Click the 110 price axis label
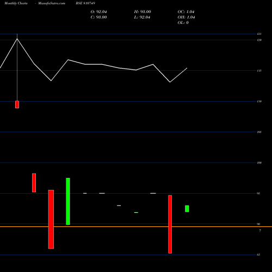 pos(259,101)
